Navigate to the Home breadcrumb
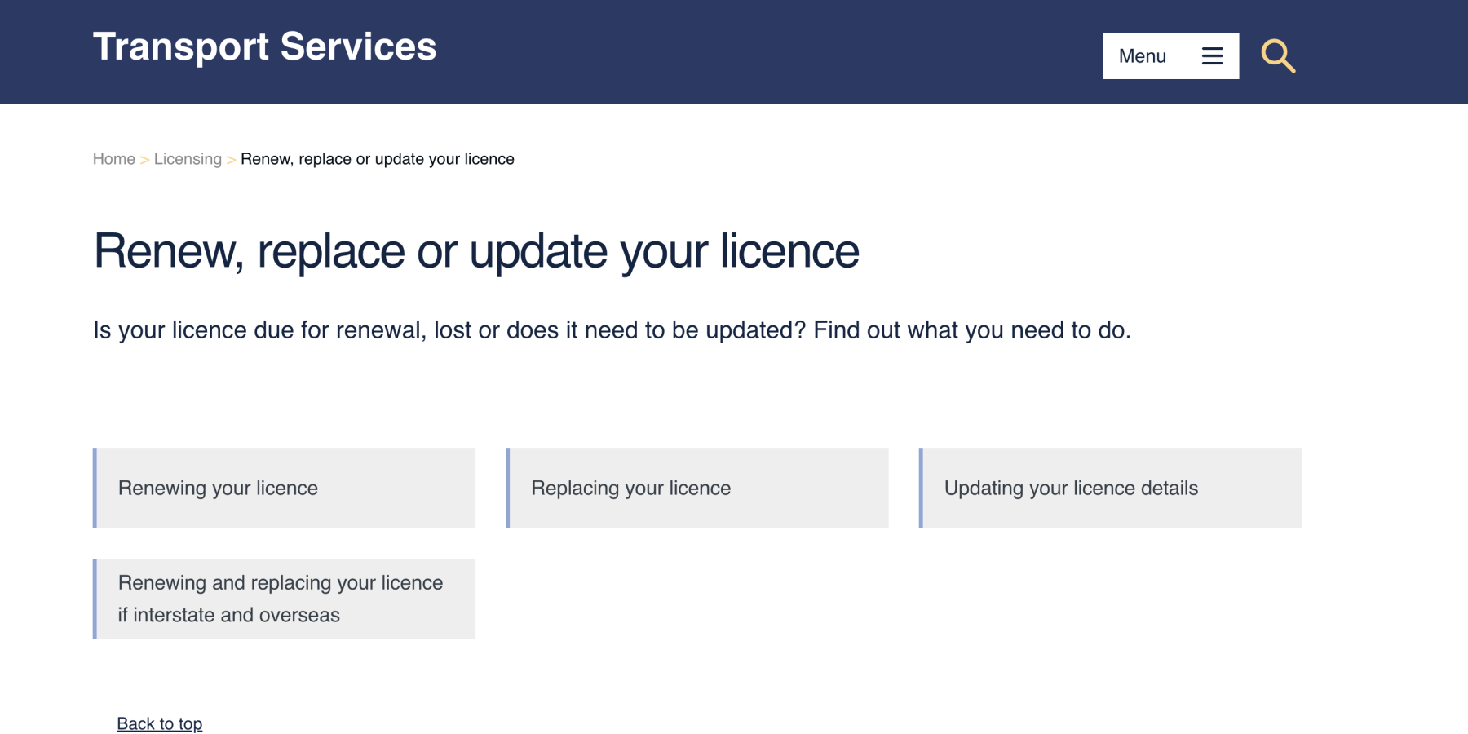The image size is (1468, 734). pyautogui.click(x=113, y=159)
